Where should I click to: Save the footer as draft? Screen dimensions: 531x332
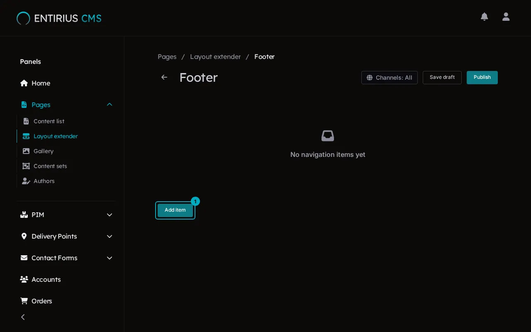tap(442, 78)
